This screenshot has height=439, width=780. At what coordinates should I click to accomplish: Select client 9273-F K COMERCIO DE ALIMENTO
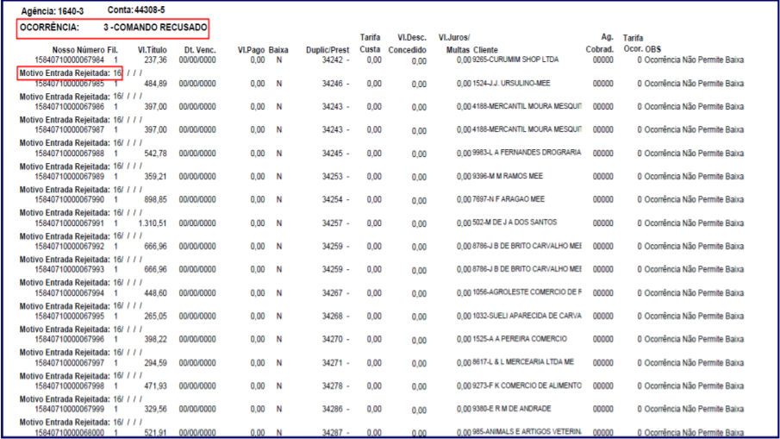527,386
